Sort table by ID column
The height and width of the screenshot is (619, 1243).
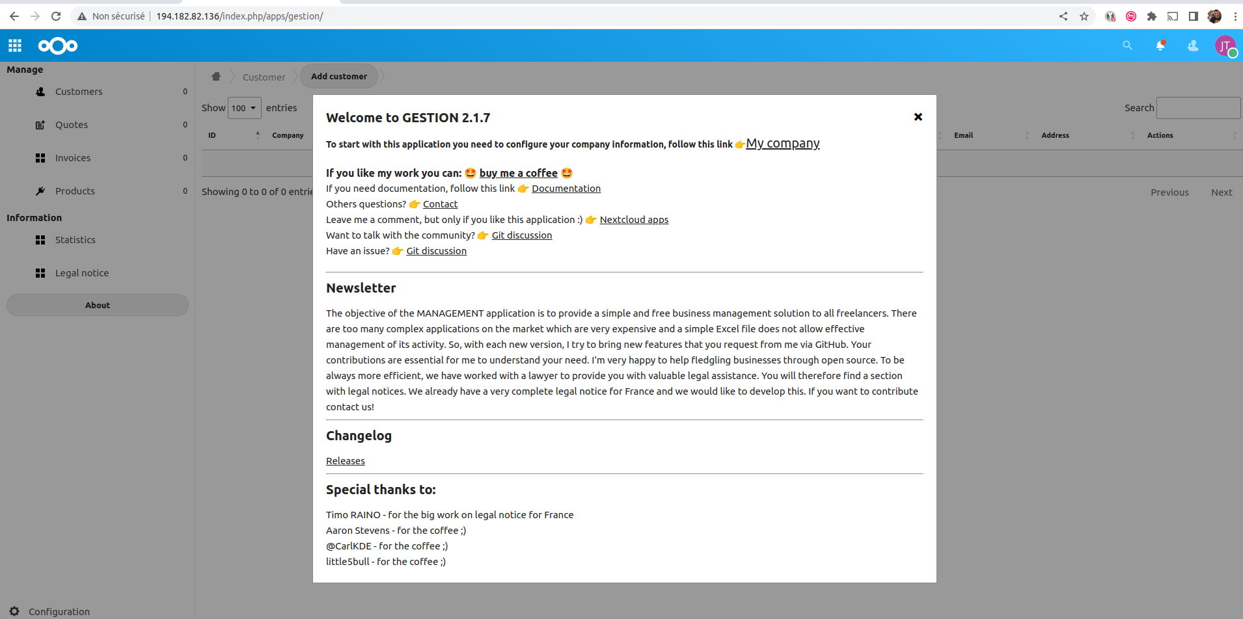pyautogui.click(x=234, y=135)
